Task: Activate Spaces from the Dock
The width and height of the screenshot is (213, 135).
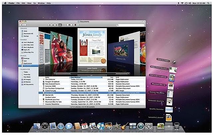Action: click(x=133, y=126)
